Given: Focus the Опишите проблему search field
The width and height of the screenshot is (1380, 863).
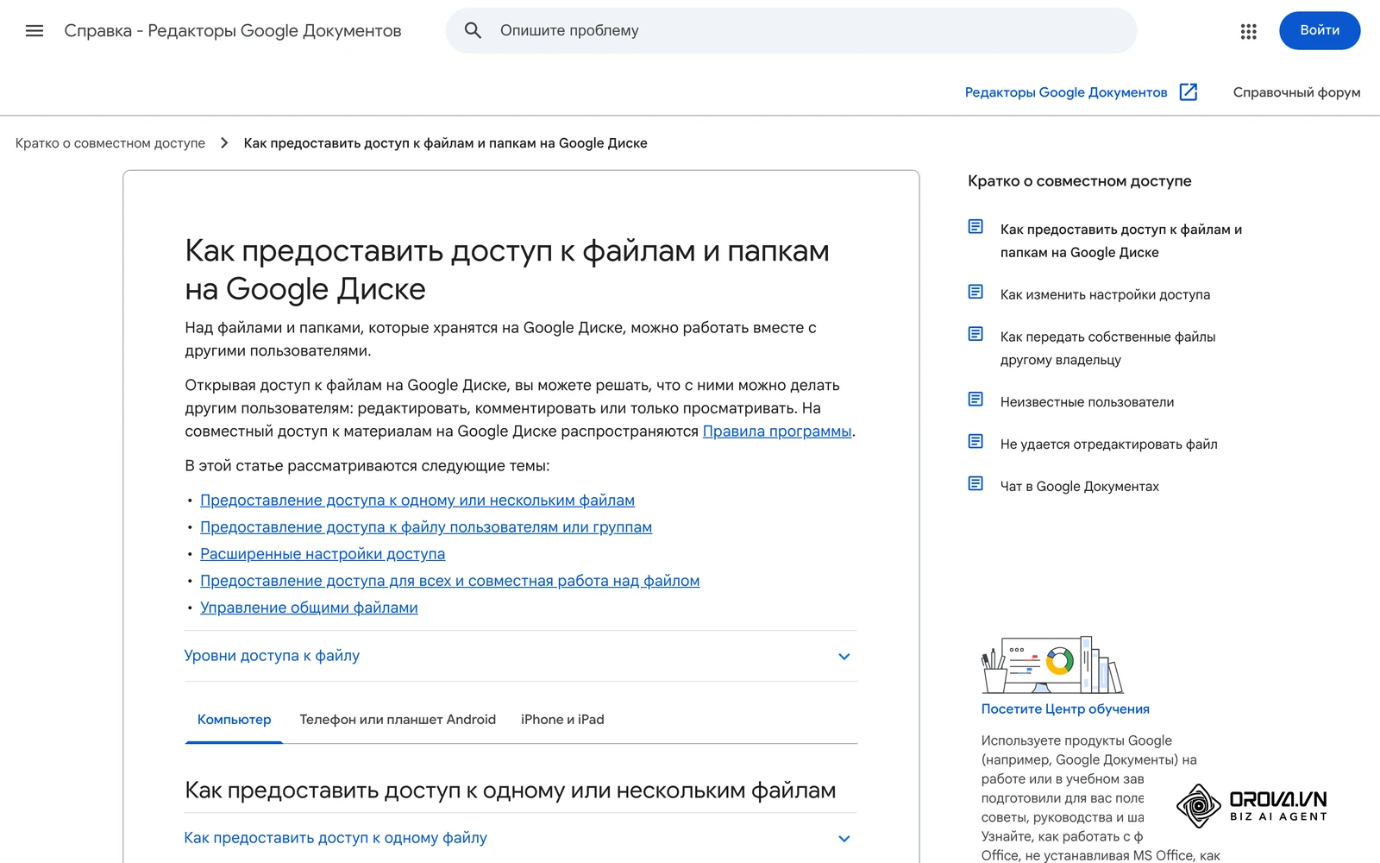Looking at the screenshot, I should pos(791,30).
